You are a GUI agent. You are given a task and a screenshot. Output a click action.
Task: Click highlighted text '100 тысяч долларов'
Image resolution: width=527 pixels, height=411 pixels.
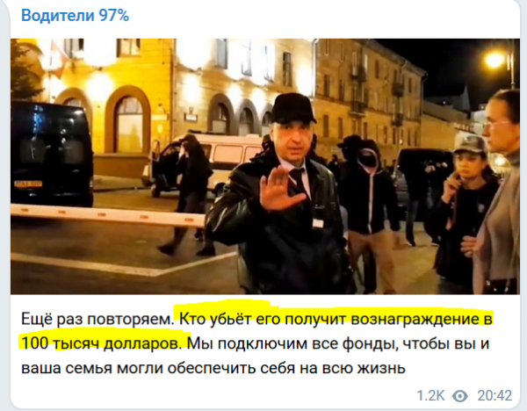pyautogui.click(x=100, y=343)
